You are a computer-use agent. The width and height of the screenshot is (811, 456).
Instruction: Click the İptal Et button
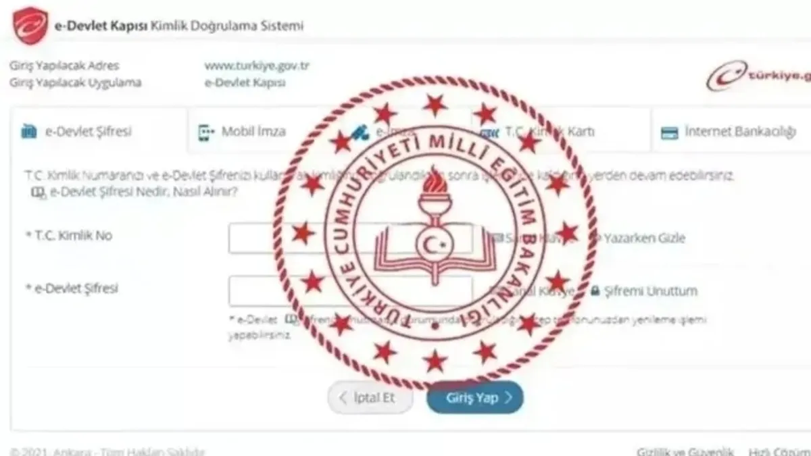coord(370,398)
